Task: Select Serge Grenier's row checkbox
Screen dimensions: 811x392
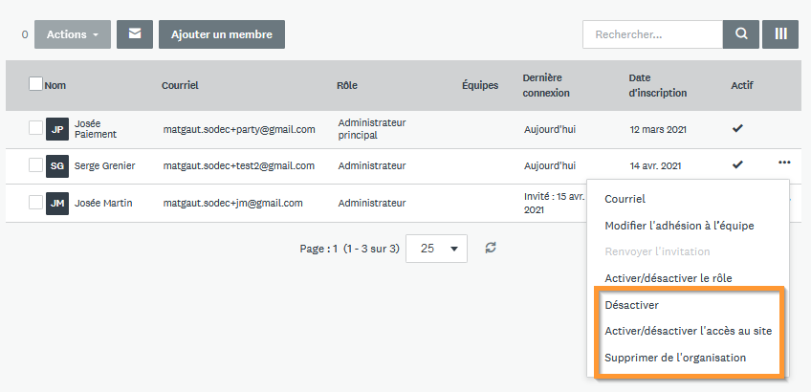Action: click(35, 165)
